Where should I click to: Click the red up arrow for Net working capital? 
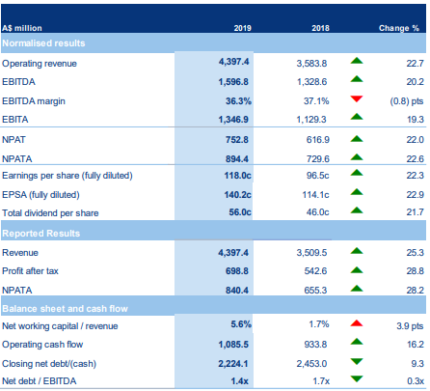tap(357, 323)
